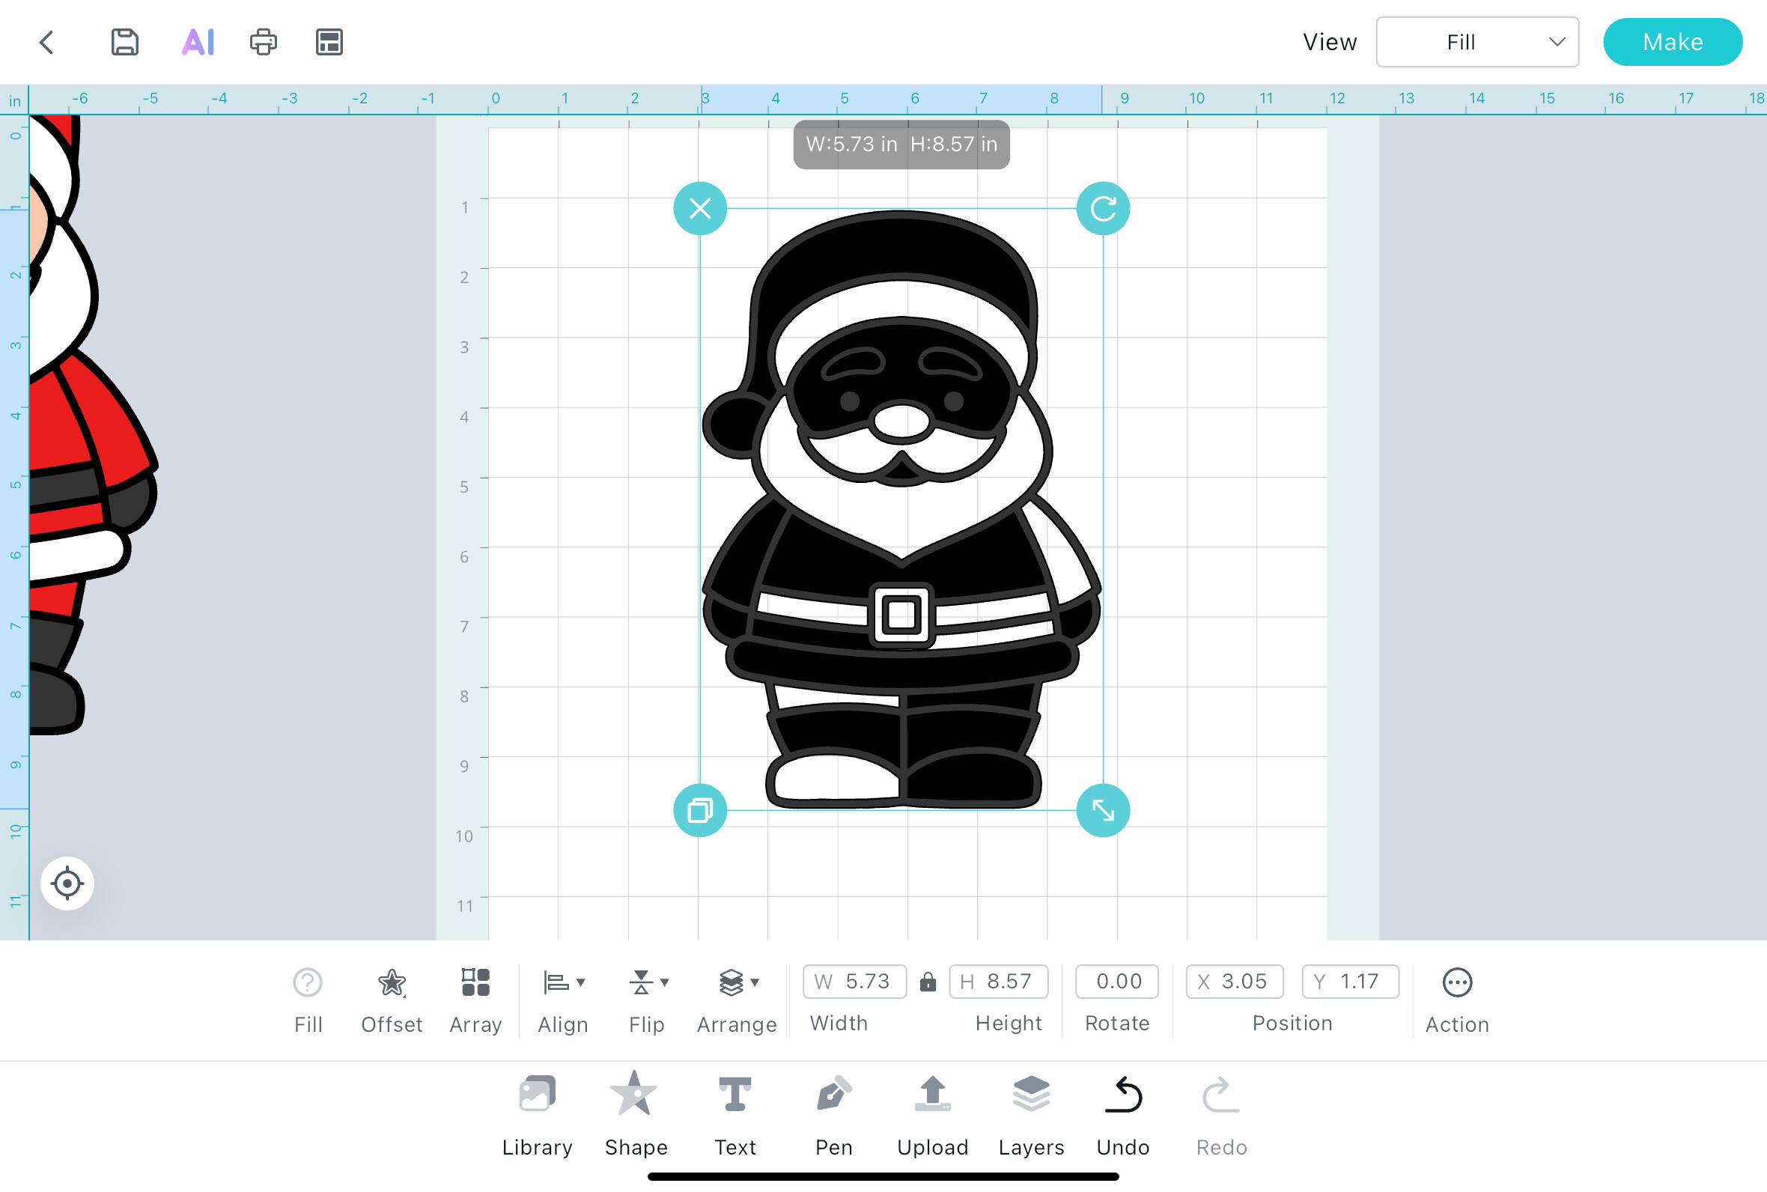Click the Width input field

tap(855, 982)
